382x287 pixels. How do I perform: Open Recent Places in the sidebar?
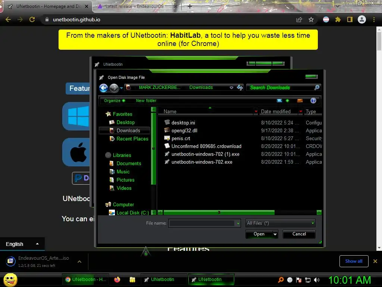pos(132,139)
